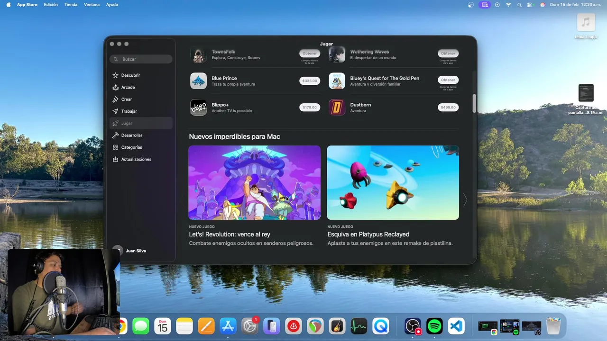Click Obtener for Wuthering Waves
607x341 pixels.
[x=448, y=54]
